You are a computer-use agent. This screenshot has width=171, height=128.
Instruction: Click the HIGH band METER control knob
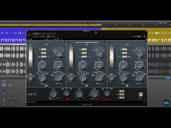click(112, 78)
